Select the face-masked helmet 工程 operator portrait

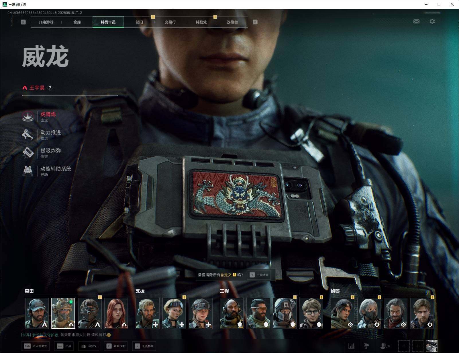(285, 313)
